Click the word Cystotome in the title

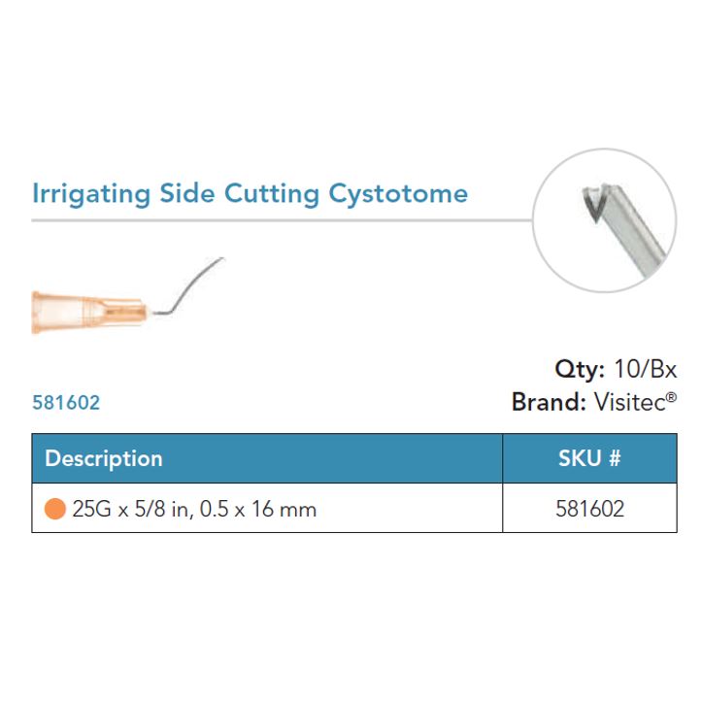398,193
